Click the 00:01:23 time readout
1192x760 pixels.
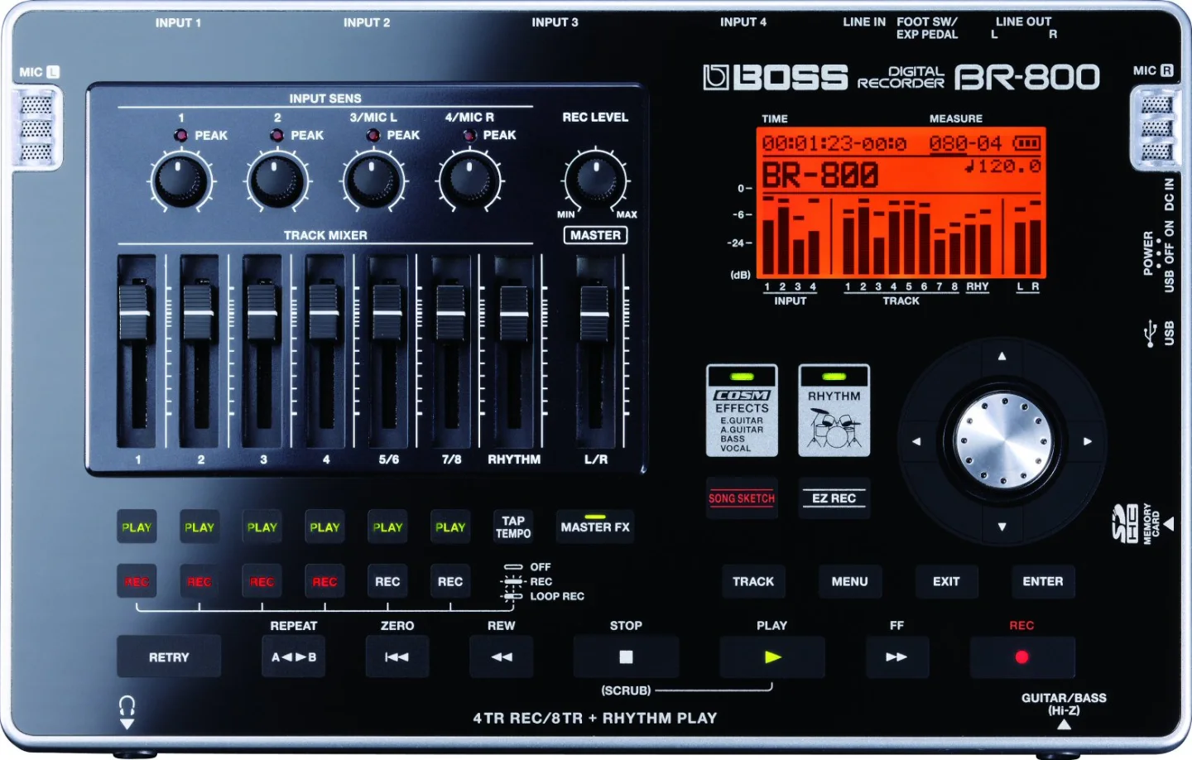tap(834, 143)
